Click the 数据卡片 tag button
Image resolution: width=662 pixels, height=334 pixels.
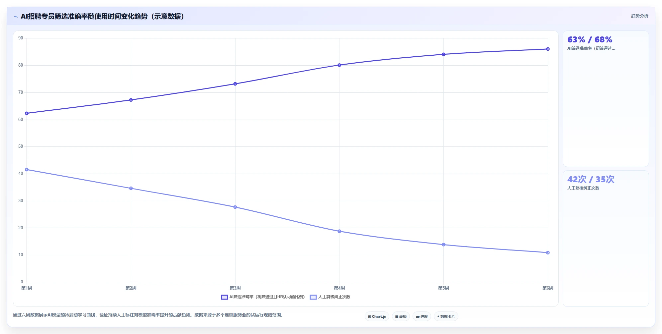[446, 316]
